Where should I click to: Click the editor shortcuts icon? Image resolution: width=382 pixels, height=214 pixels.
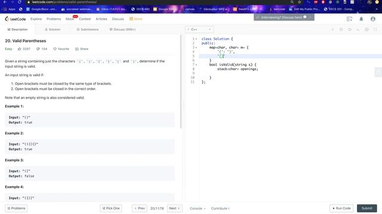coord(358,29)
